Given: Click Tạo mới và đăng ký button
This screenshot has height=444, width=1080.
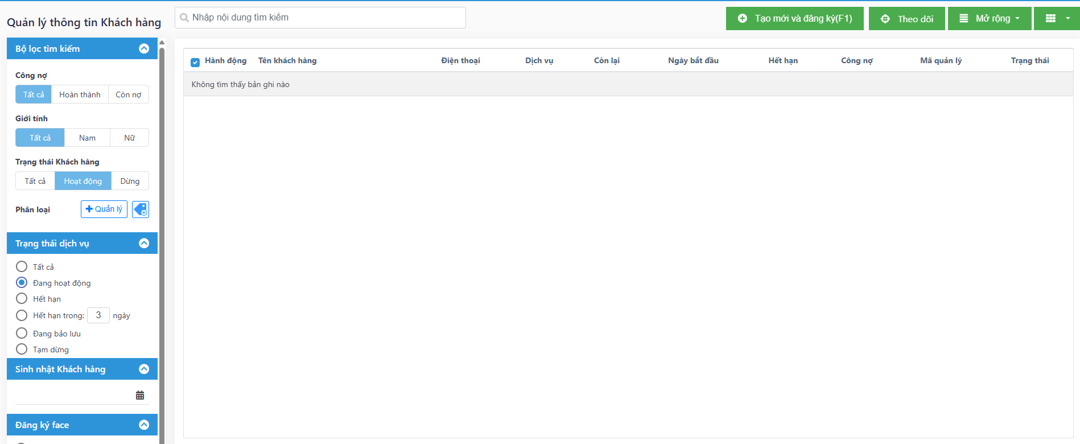Looking at the screenshot, I should pyautogui.click(x=794, y=19).
